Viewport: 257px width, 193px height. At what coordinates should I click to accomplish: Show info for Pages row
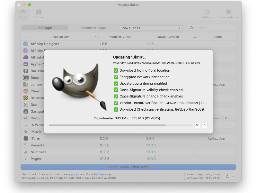click(195, 159)
